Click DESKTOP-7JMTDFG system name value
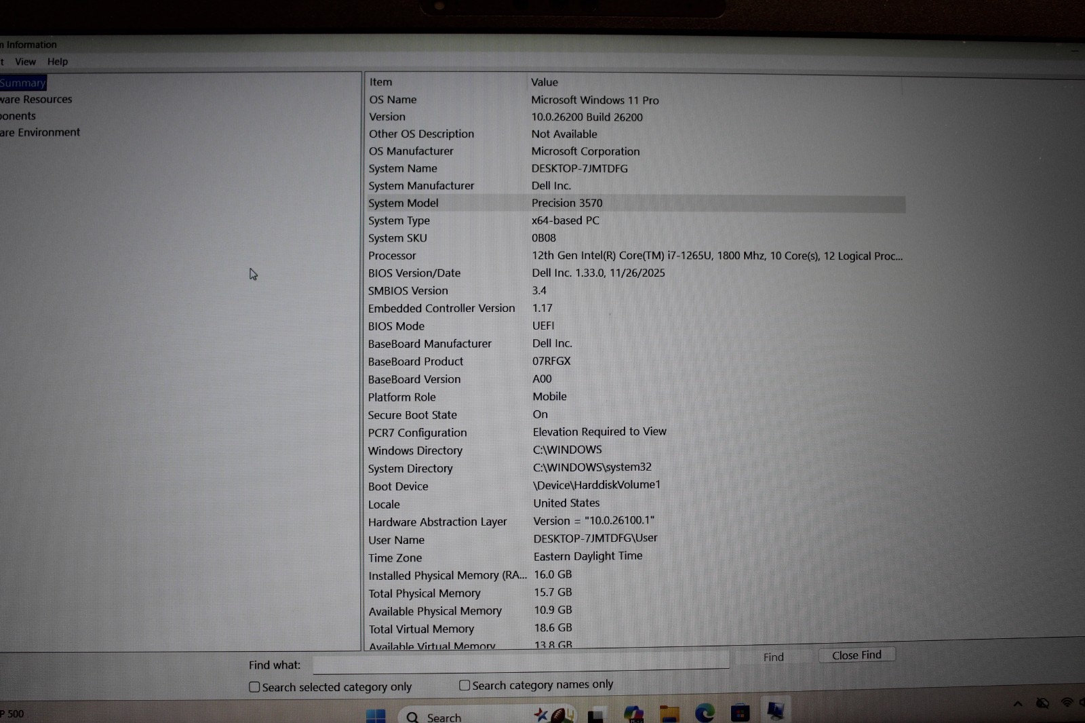Image resolution: width=1085 pixels, height=723 pixels. (x=580, y=168)
